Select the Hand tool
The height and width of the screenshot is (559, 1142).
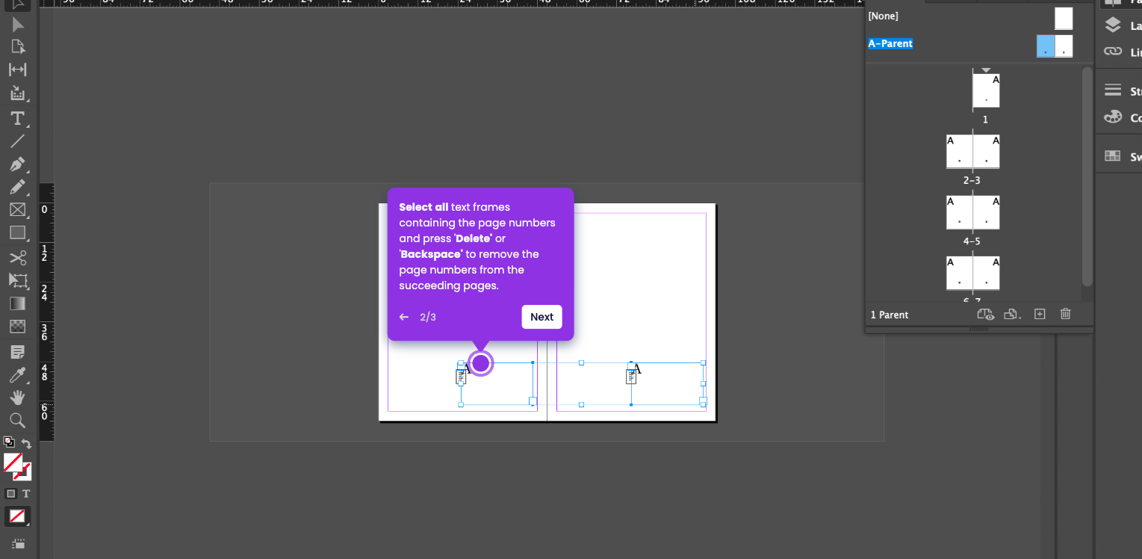[x=17, y=398]
